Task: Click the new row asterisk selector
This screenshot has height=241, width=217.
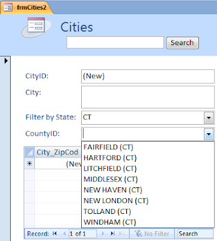Action: click(29, 164)
